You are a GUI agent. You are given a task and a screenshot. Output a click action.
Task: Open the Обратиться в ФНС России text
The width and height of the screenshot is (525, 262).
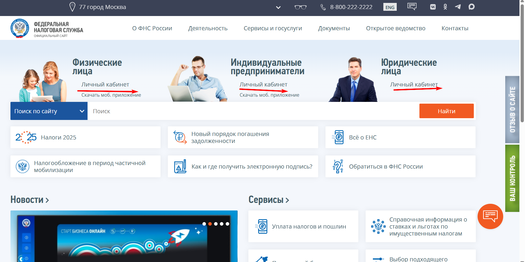[x=386, y=167]
